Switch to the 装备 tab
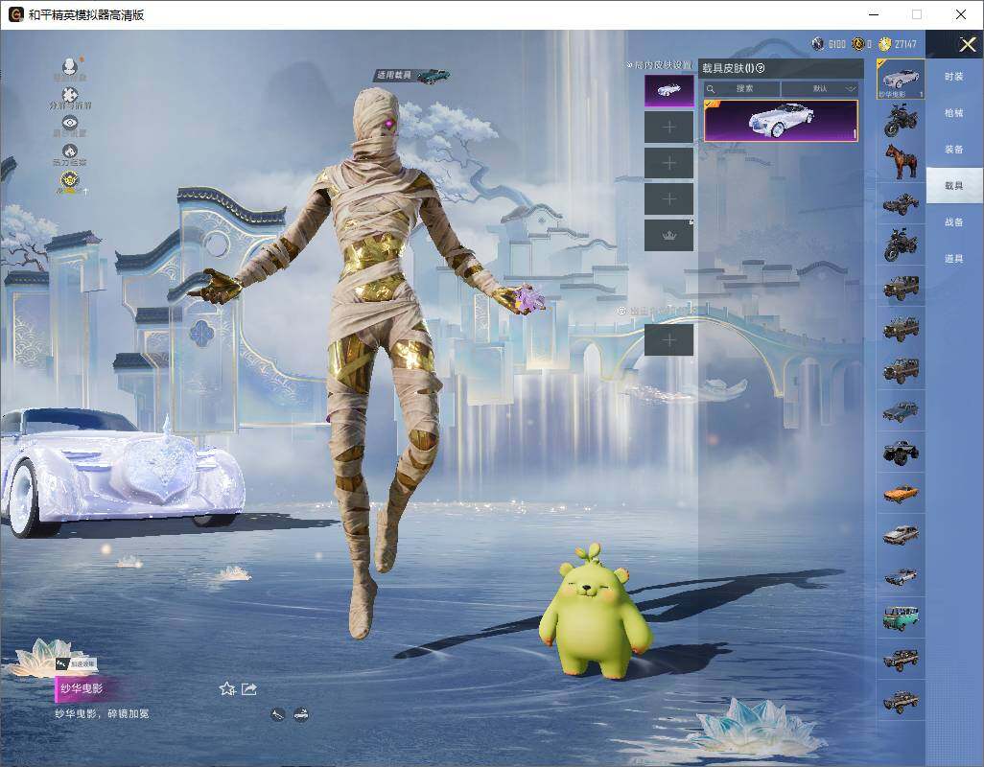 (x=954, y=150)
